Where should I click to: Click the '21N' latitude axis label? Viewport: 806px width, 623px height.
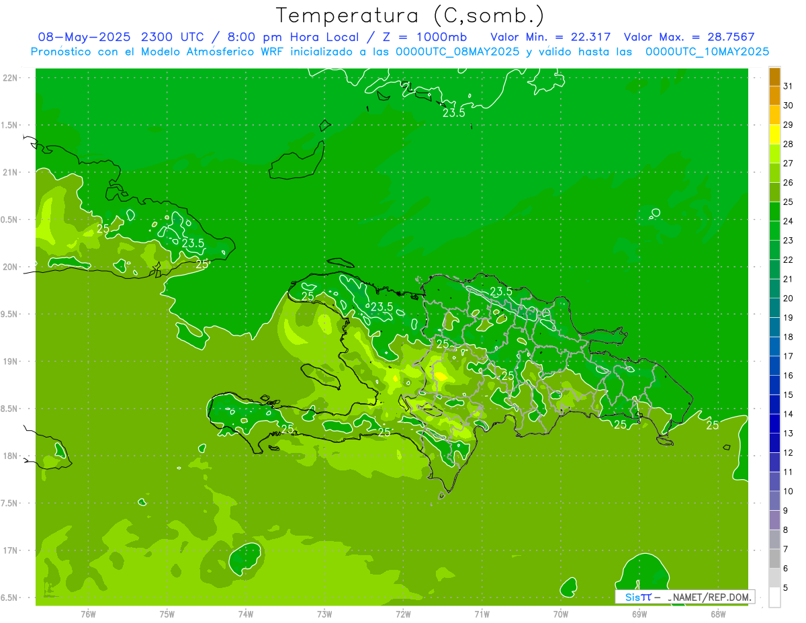(x=11, y=172)
